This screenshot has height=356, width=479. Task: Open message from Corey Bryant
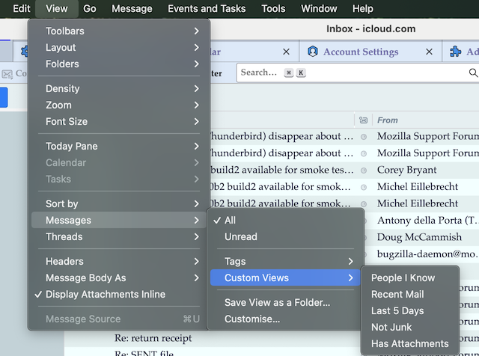point(406,170)
